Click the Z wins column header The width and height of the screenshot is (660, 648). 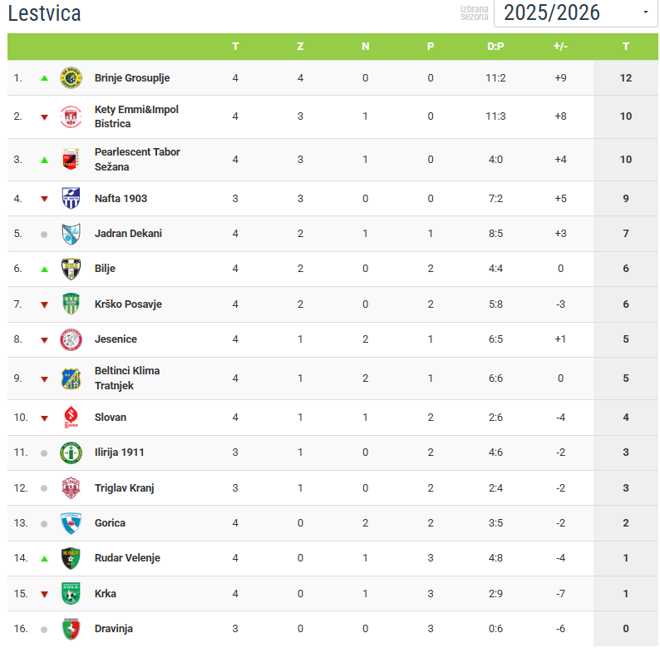[x=300, y=47]
